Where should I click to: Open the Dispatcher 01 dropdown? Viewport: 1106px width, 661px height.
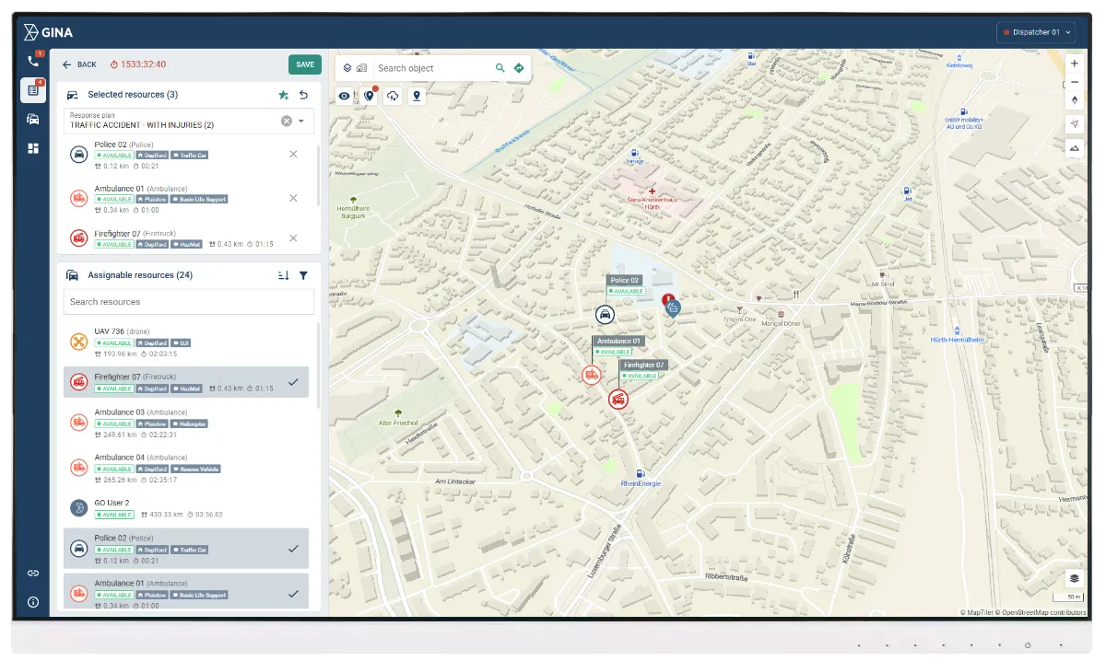(x=1036, y=31)
